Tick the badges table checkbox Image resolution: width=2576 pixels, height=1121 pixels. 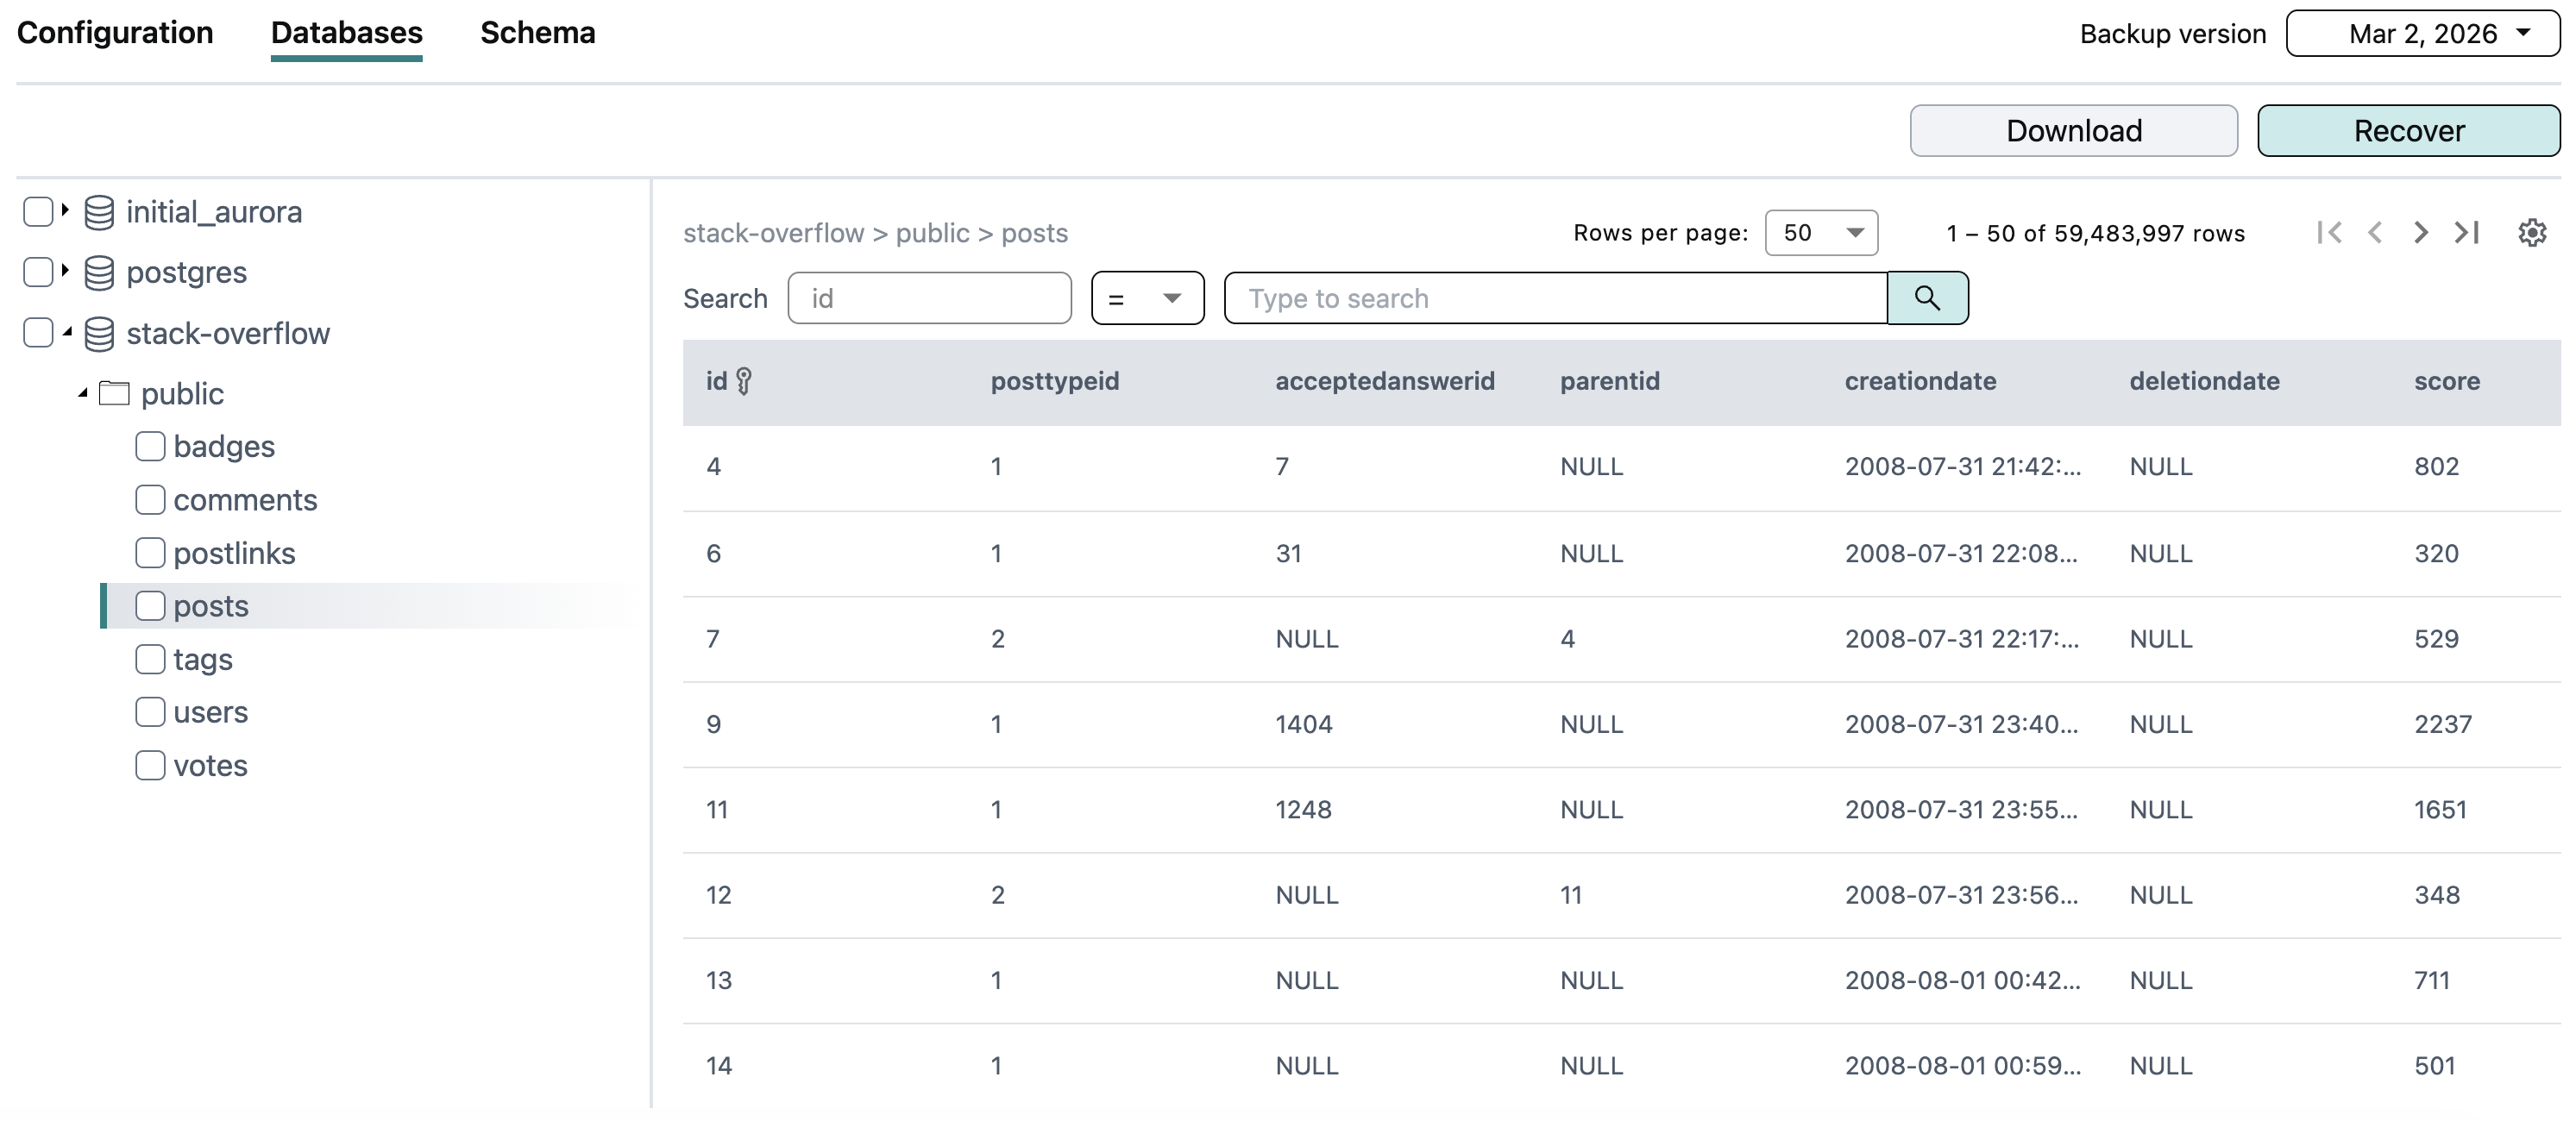point(150,447)
